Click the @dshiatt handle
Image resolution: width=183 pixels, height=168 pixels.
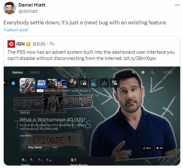(x=28, y=11)
